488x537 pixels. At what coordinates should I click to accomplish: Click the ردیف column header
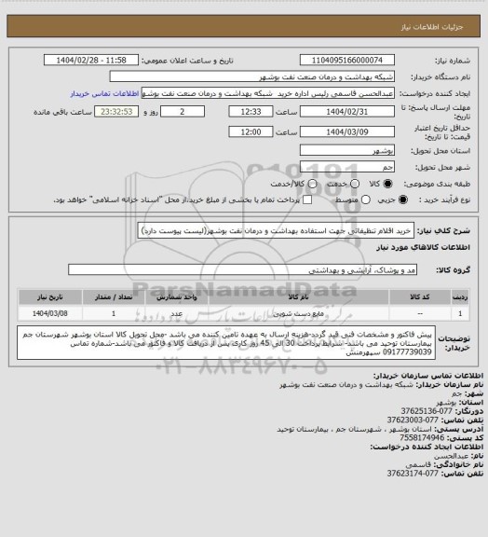point(460,297)
